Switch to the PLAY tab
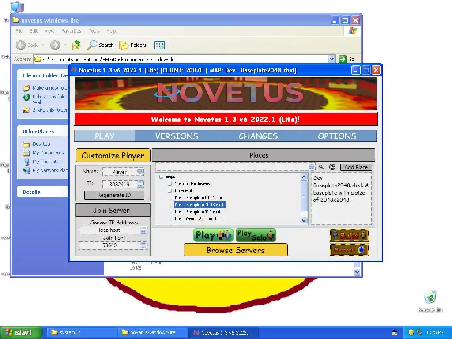This screenshot has height=339, width=452. 105,136
